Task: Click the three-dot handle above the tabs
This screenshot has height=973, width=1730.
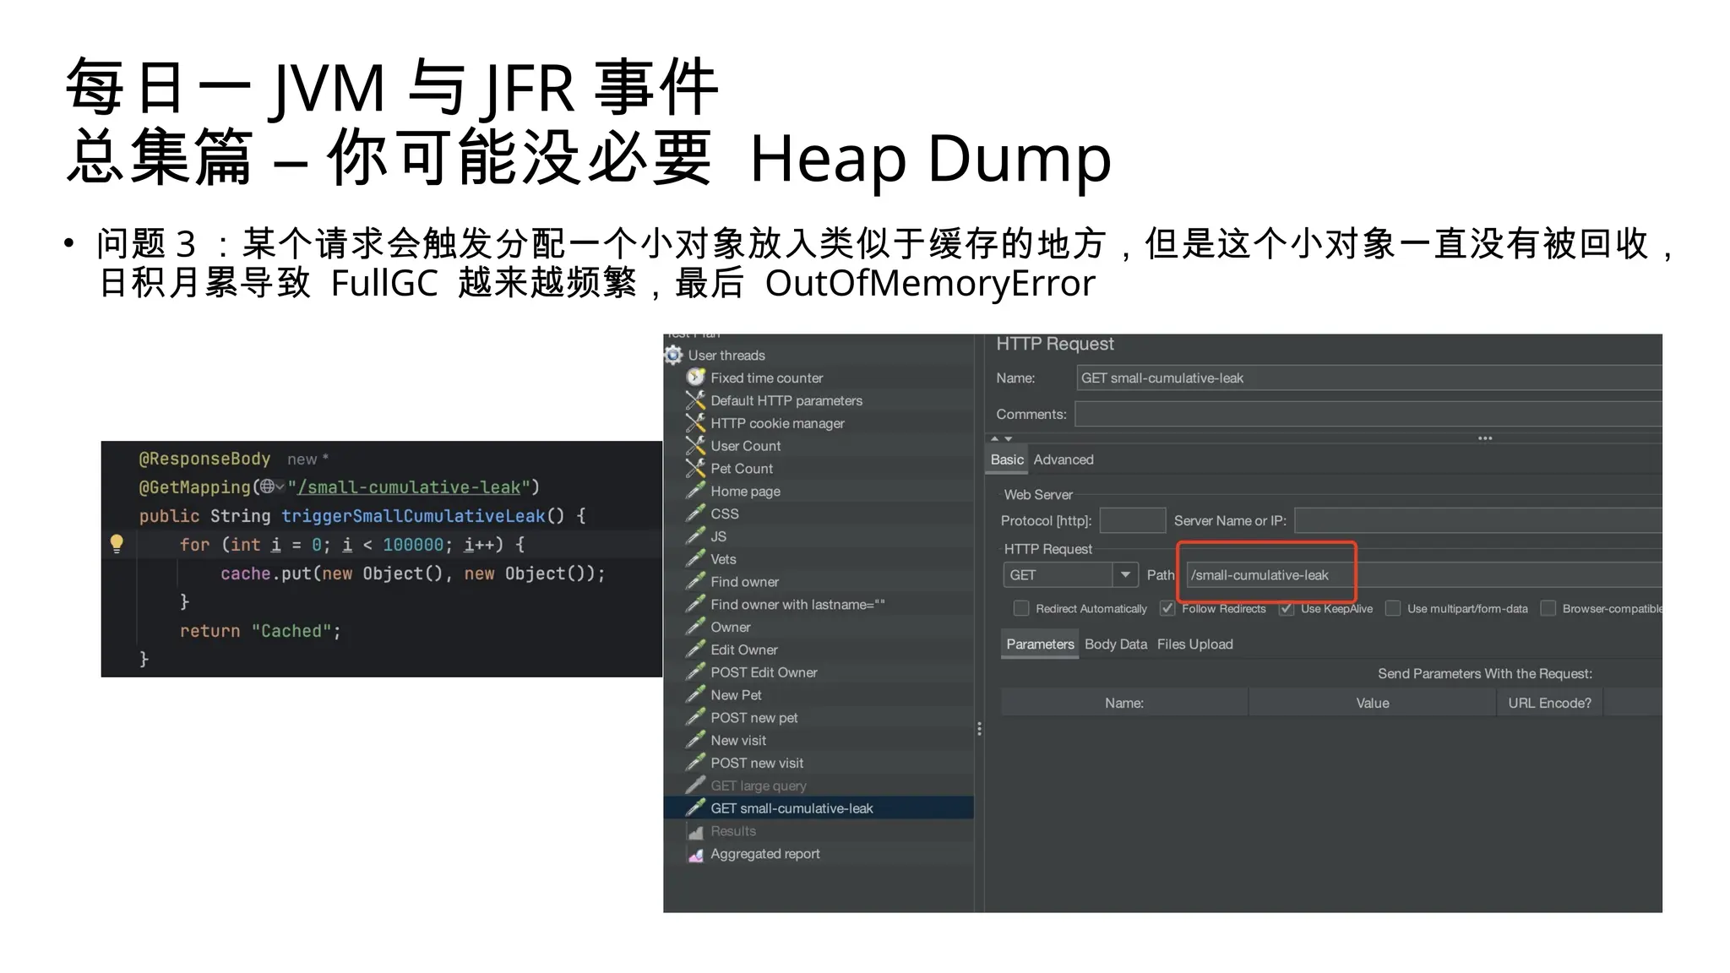Action: (x=1485, y=438)
